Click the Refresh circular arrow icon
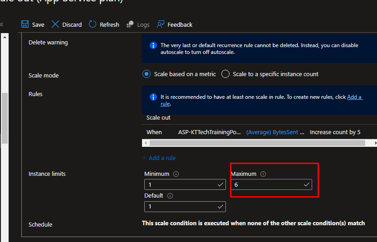 click(93, 24)
